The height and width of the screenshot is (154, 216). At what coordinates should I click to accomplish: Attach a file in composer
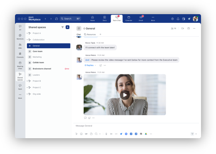point(91,134)
